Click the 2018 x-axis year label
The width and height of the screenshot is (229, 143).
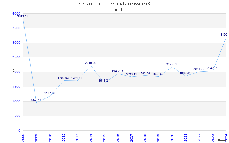(x=145, y=138)
